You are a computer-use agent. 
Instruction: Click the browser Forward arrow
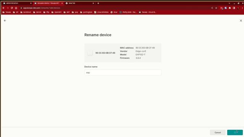click(8, 8)
